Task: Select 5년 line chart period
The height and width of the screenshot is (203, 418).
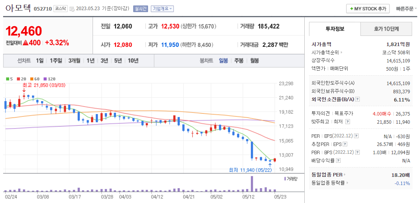Action: pos(118,61)
